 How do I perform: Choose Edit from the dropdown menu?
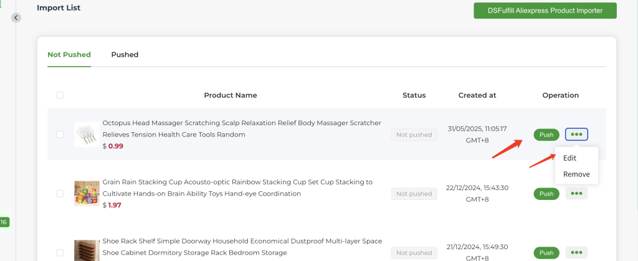[x=569, y=158]
